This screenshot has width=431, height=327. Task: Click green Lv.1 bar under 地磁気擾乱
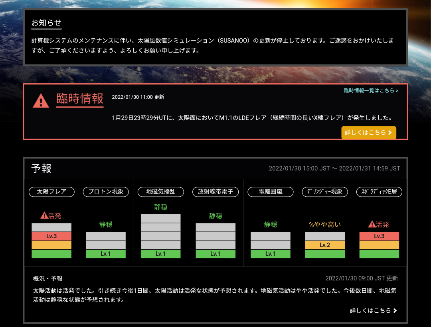(x=160, y=254)
